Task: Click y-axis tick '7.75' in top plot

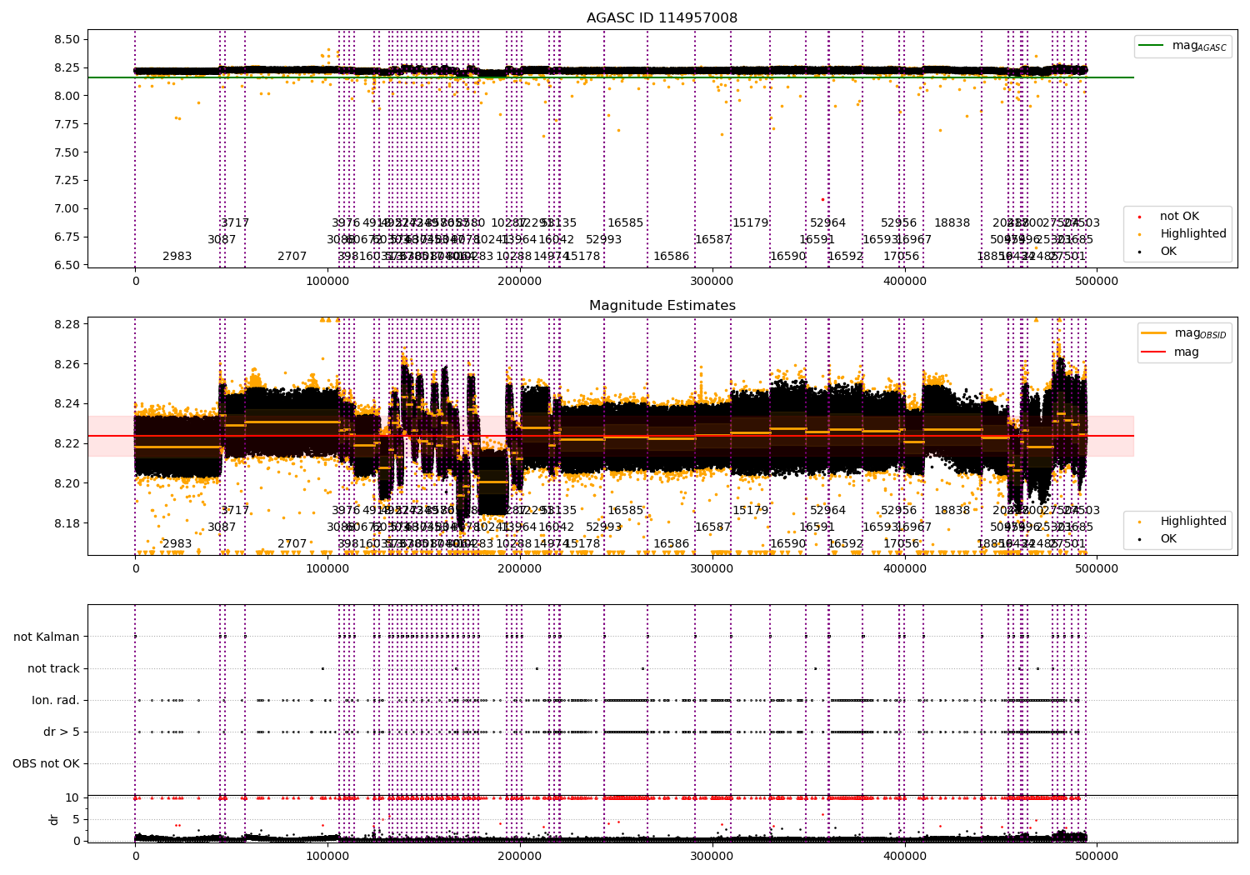Action: [67, 125]
